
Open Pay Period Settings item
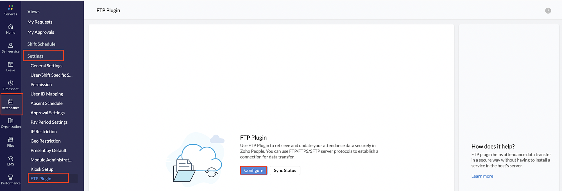point(49,122)
